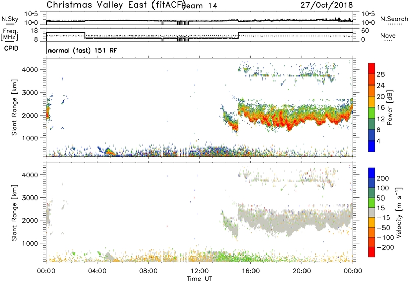The image size is (408, 282).
Task: Click the "2000" tick of the velocity panel
Action: click(30, 220)
